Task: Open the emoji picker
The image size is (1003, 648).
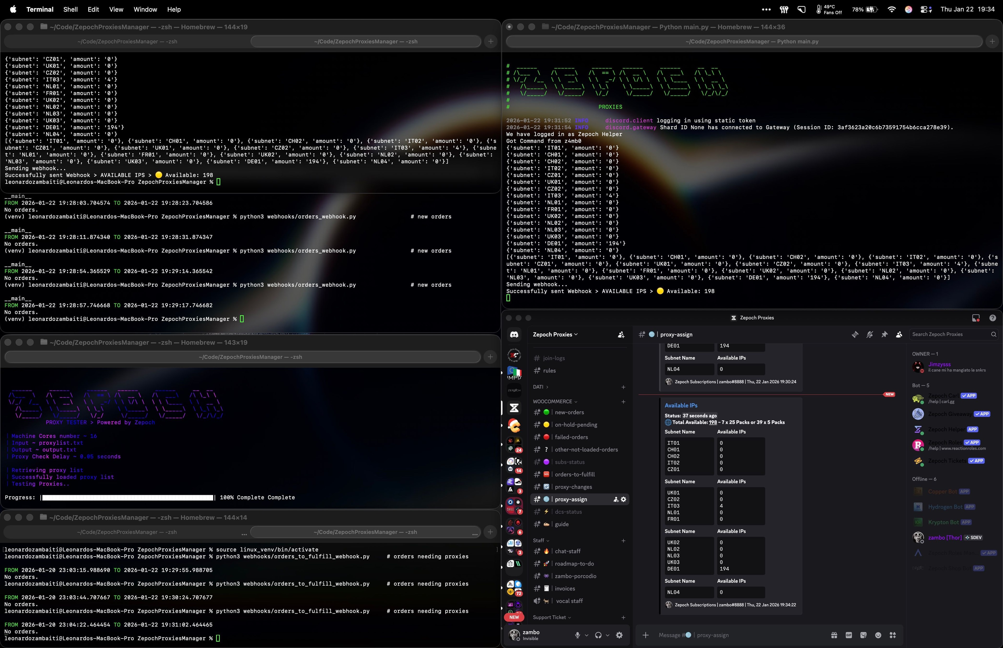Action: pos(878,635)
